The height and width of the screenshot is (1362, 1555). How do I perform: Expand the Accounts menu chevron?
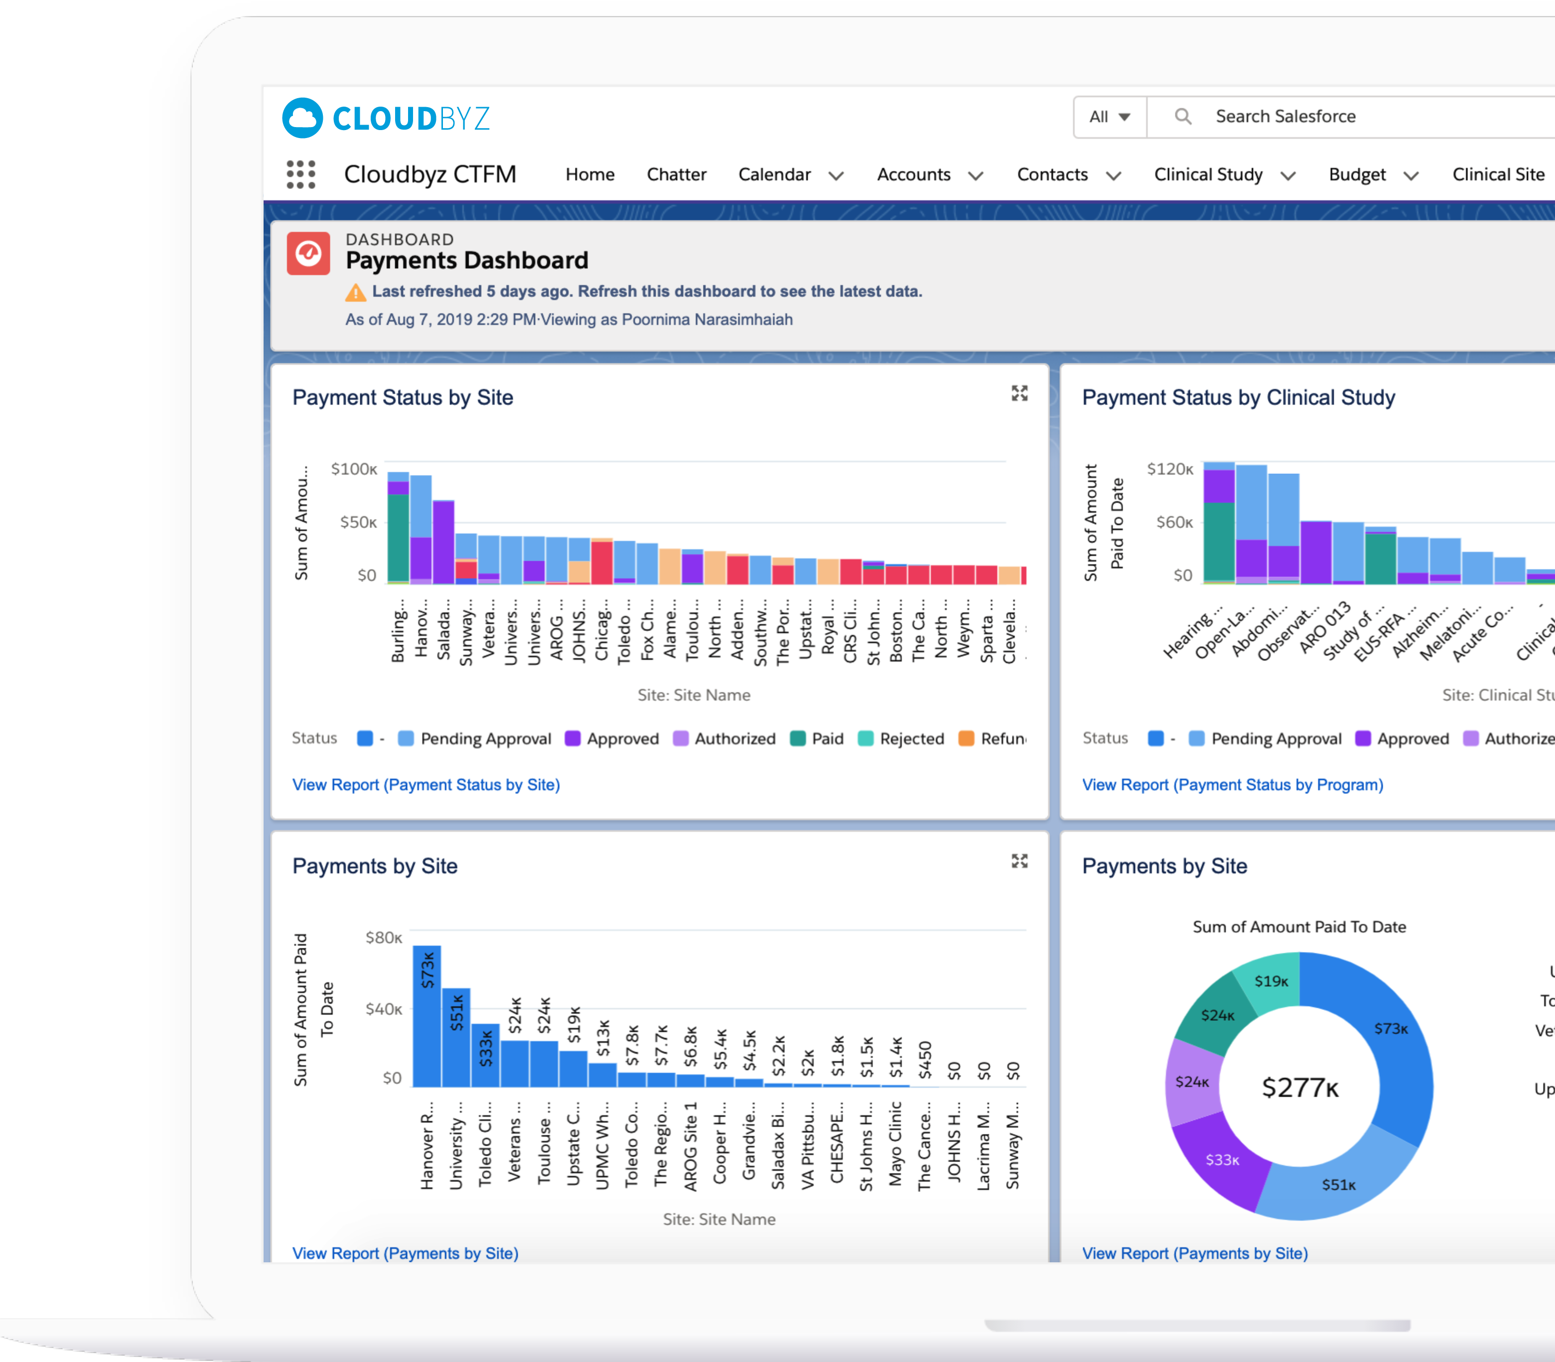[x=976, y=175]
